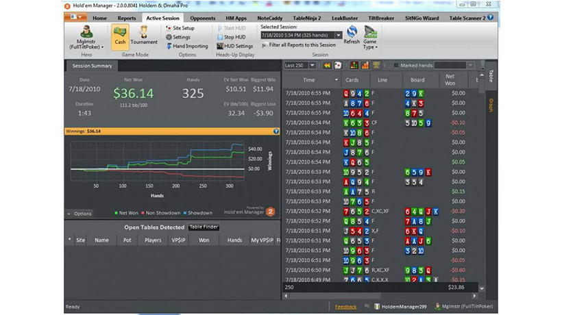Click the Cards column header
This screenshot has height=315, width=562.
352,80
